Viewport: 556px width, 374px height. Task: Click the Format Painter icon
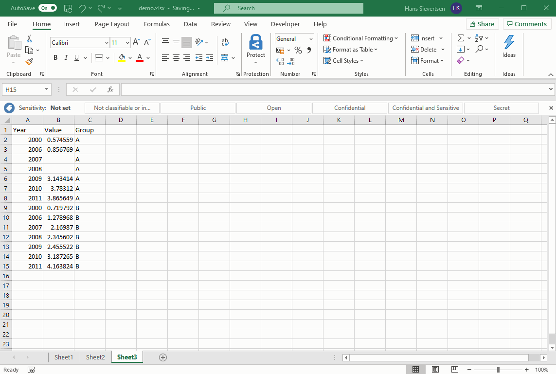pos(29,61)
